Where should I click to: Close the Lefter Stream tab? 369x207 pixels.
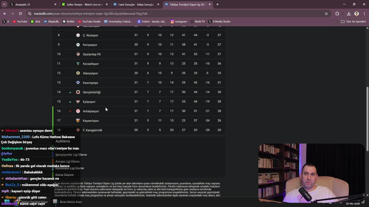click(107, 5)
